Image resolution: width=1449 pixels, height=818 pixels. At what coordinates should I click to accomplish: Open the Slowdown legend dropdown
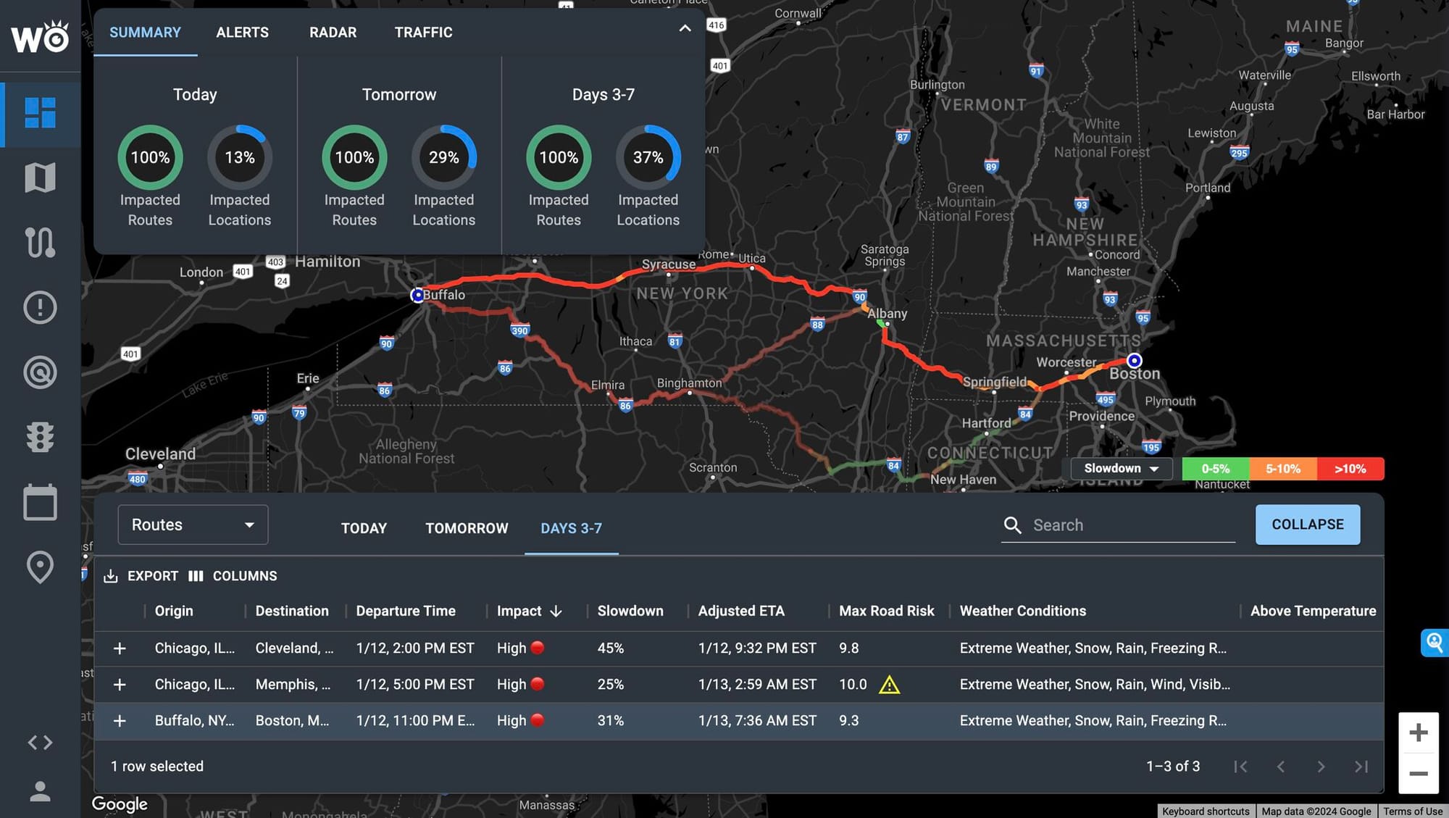click(1121, 469)
